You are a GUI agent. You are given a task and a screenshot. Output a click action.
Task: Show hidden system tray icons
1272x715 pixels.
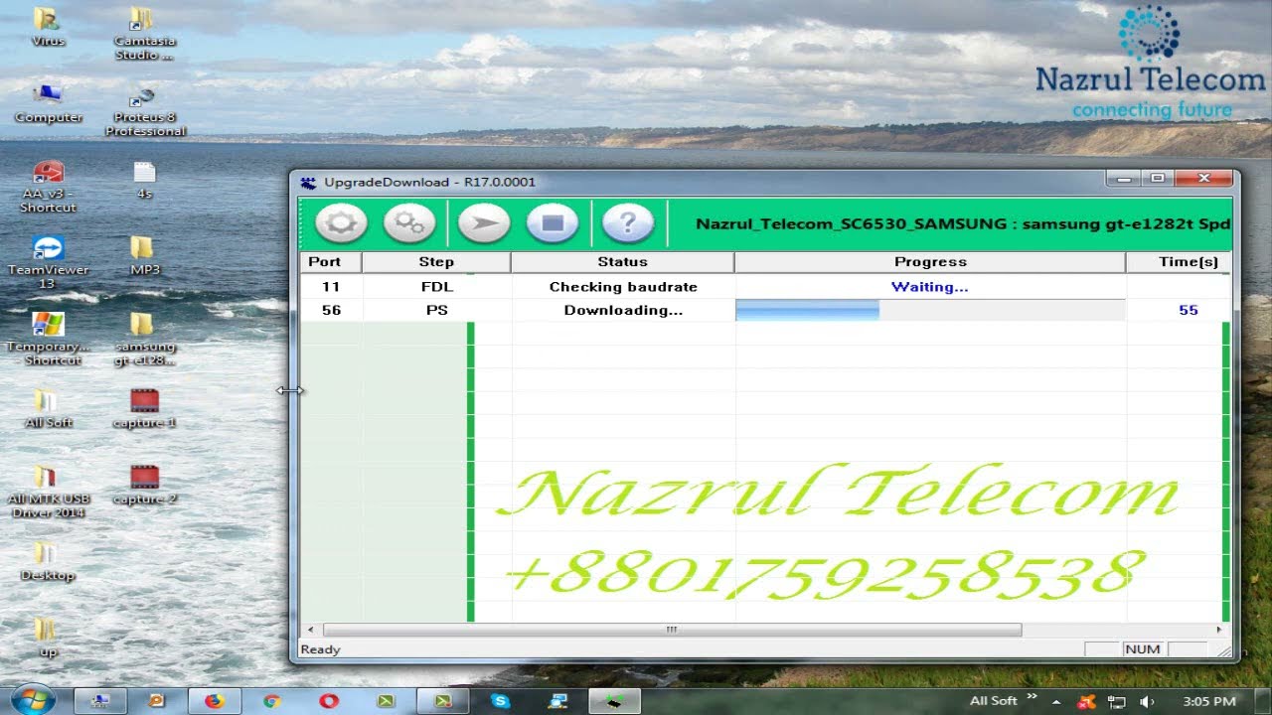pos(1056,702)
